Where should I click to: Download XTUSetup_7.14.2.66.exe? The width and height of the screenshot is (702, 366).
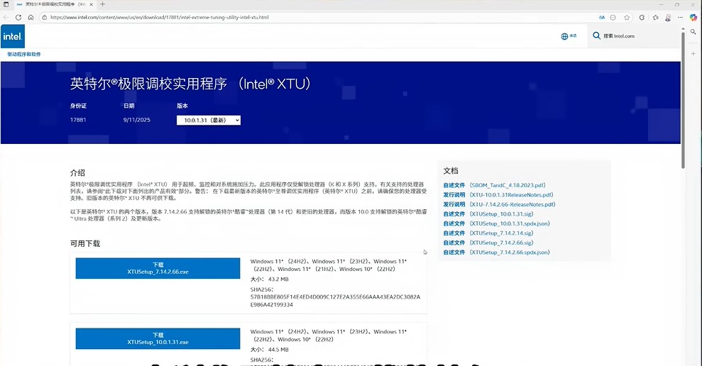(x=158, y=268)
